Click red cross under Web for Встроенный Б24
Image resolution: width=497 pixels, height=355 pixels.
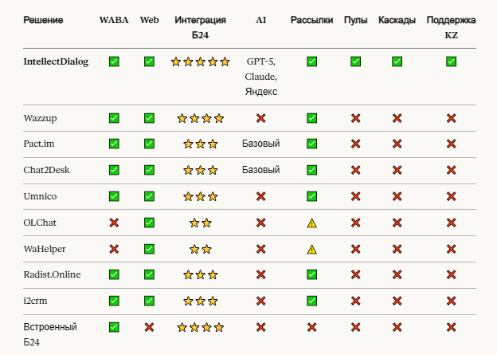pyautogui.click(x=149, y=327)
